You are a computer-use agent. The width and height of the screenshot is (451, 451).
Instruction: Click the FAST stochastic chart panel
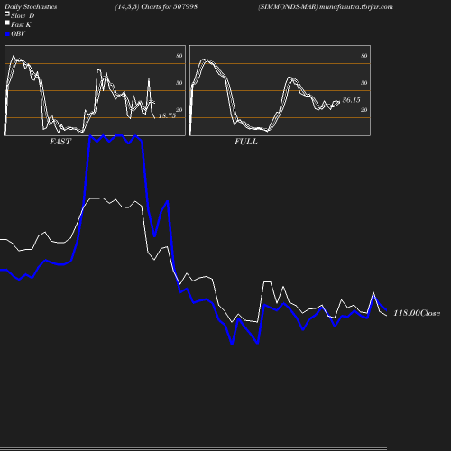[95, 90]
